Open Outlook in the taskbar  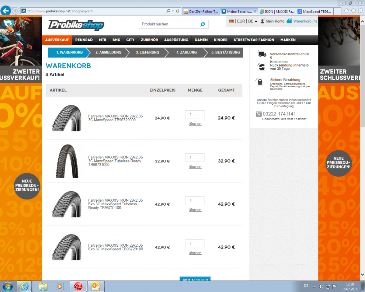point(96,286)
